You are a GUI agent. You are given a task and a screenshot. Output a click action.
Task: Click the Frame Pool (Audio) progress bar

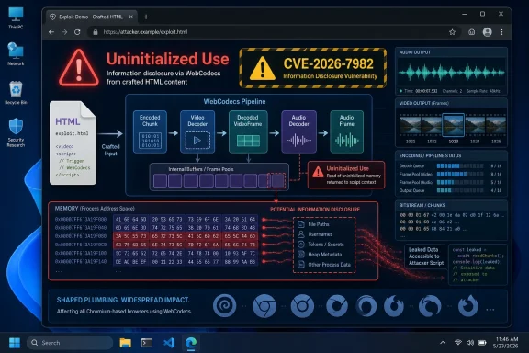point(460,182)
